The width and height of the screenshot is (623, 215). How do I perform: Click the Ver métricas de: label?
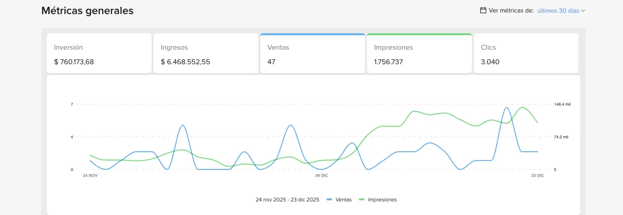pyautogui.click(x=511, y=10)
